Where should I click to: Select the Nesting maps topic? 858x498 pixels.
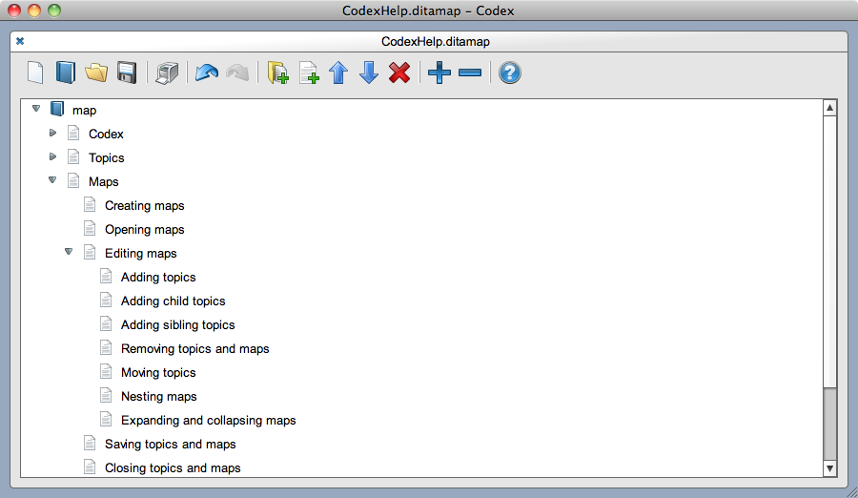tap(158, 396)
